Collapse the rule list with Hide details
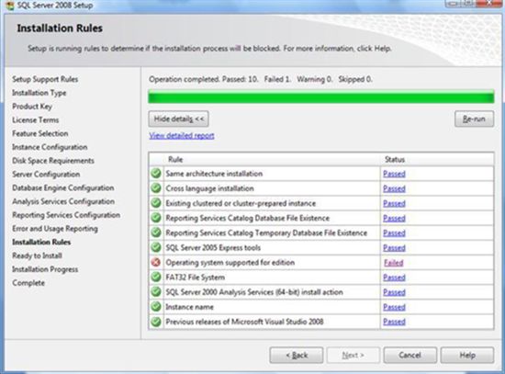Viewport: 505px width, 374px height. pyautogui.click(x=179, y=119)
